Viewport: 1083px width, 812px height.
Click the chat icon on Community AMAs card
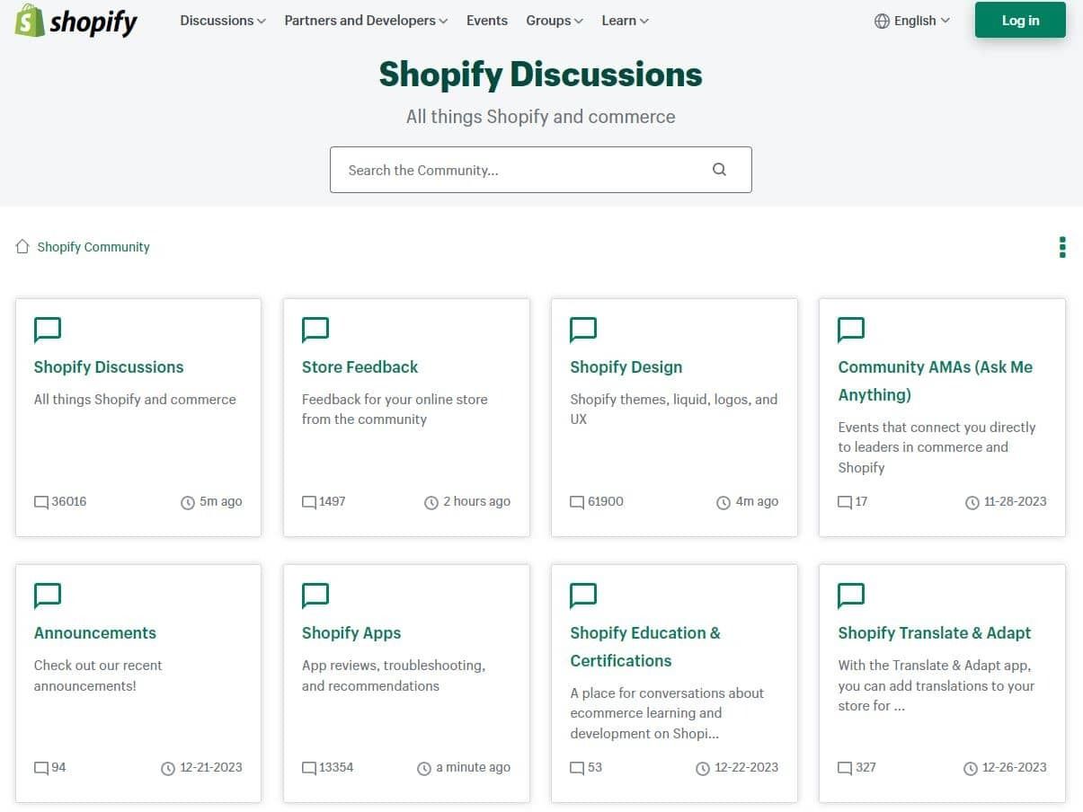point(851,330)
